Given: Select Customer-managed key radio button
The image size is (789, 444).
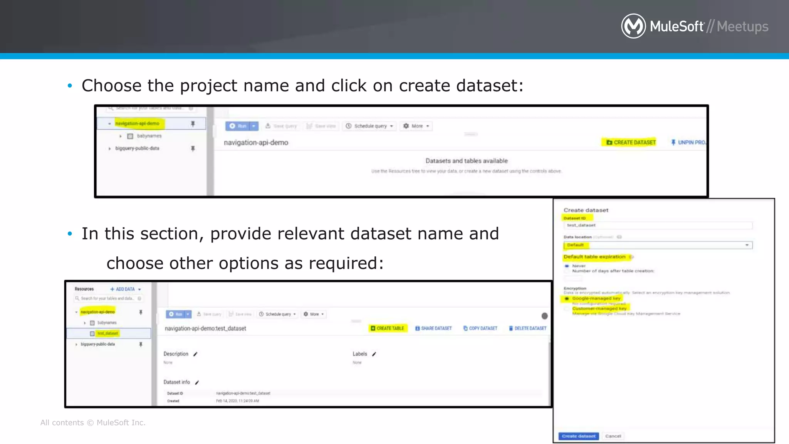Looking at the screenshot, I should coord(567,309).
